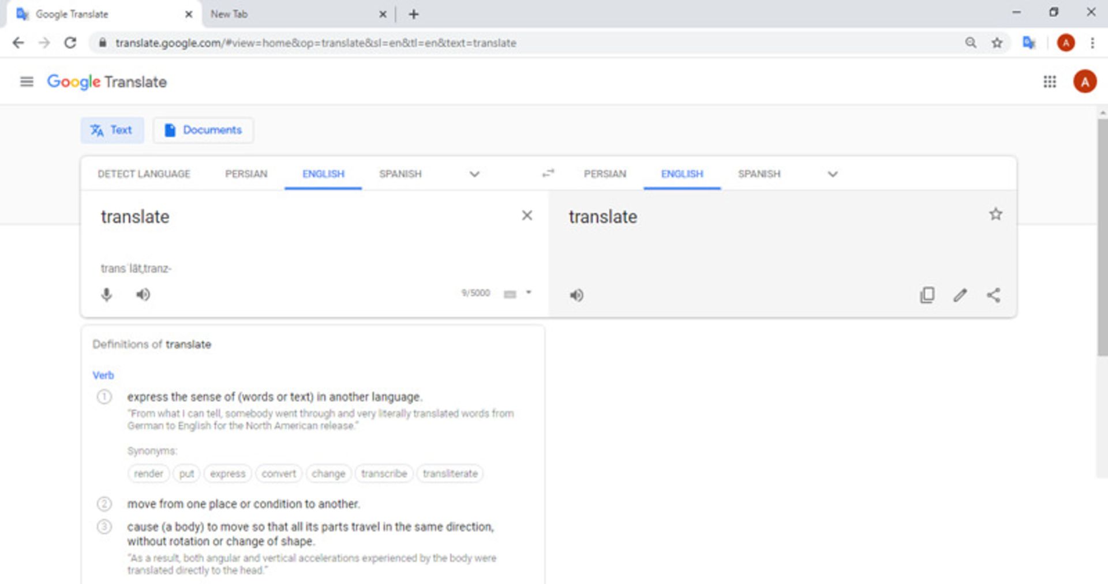Switch to the New Tab tab
Viewport: 1108px width, 584px height.
pos(289,14)
